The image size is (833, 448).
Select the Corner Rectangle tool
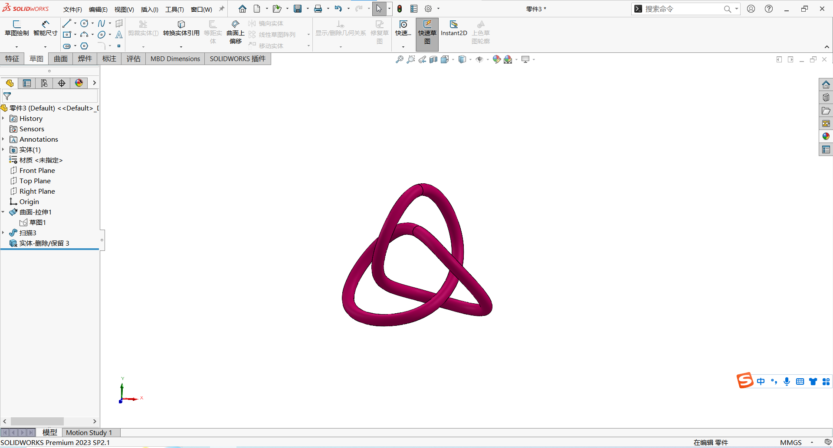67,34
